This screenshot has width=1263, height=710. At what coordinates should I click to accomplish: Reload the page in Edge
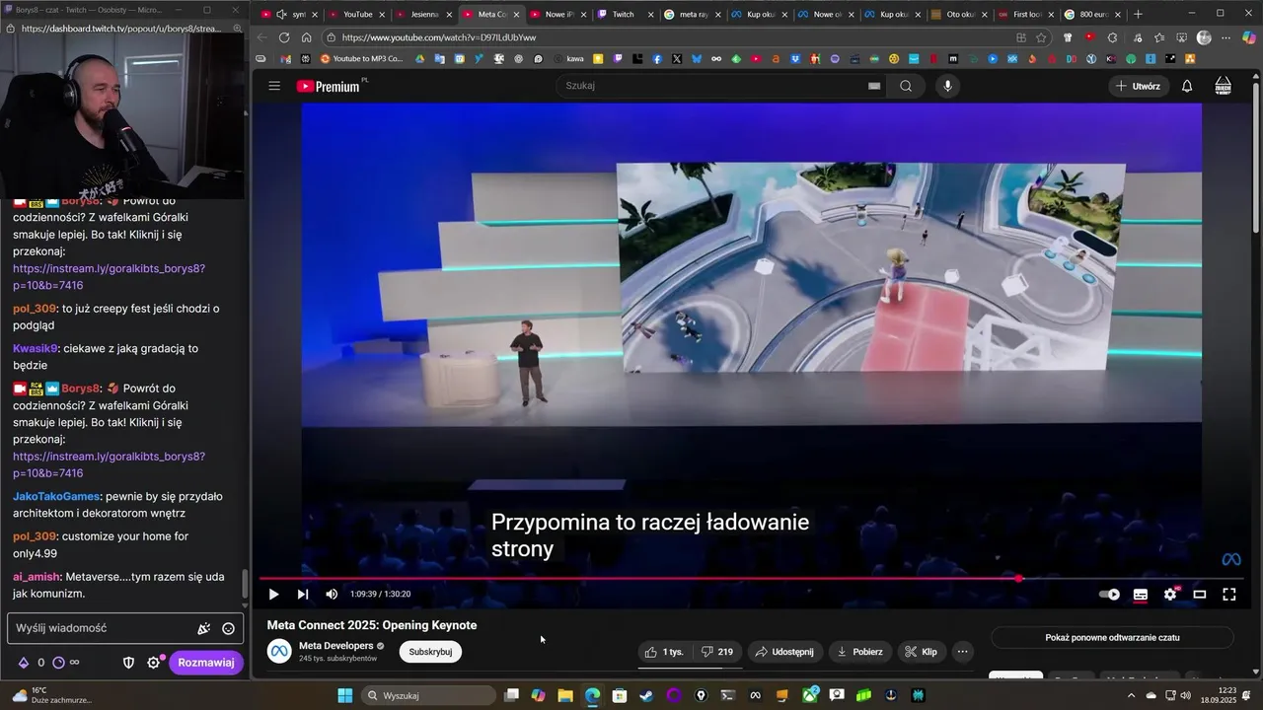coord(284,37)
